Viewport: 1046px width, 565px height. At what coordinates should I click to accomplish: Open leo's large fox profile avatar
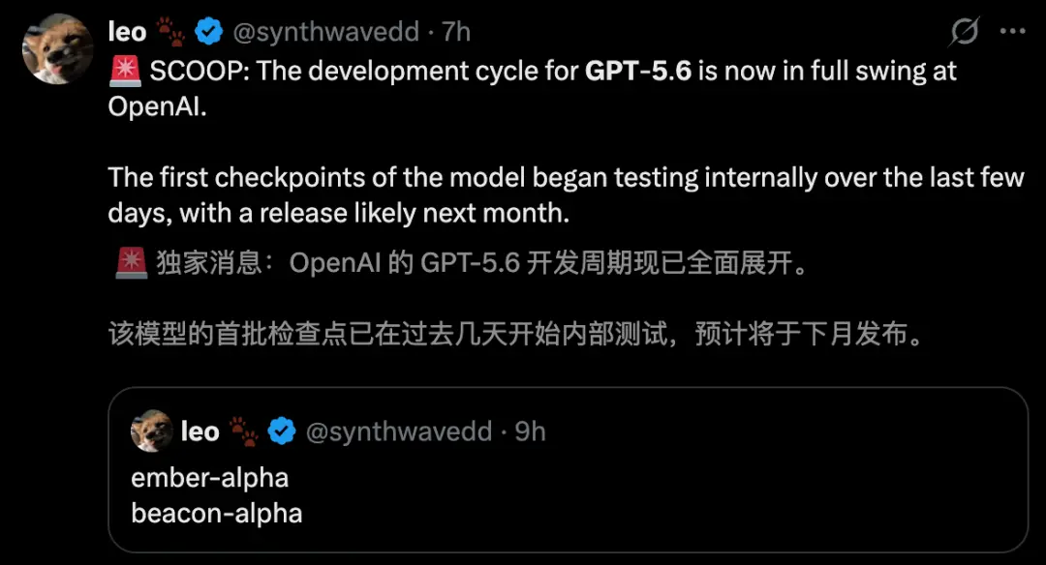57,49
